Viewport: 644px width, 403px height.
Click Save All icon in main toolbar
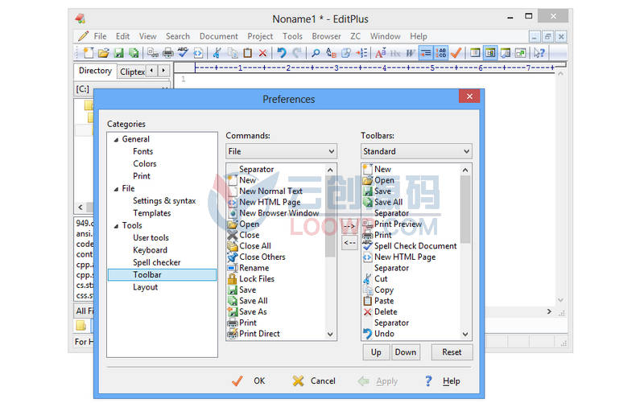(x=134, y=53)
